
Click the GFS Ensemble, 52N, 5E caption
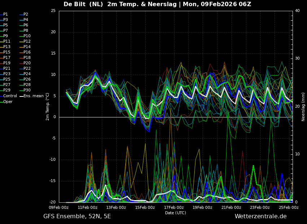click(x=77, y=216)
